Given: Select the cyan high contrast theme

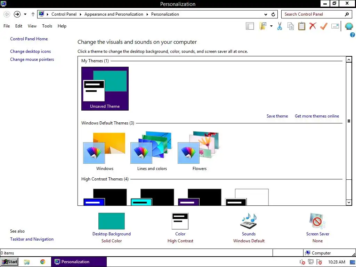Looking at the screenshot, I should (x=152, y=197).
